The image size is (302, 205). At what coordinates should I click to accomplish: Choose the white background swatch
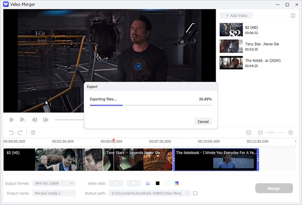[167, 183]
